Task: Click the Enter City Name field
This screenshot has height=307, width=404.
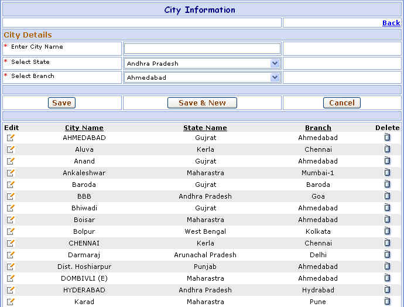Action: coord(202,49)
